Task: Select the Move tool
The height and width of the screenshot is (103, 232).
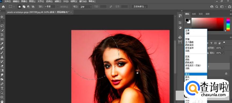Action: [x=2, y=17]
